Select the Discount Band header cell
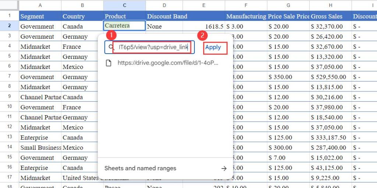The width and height of the screenshot is (377, 188). pos(167,16)
